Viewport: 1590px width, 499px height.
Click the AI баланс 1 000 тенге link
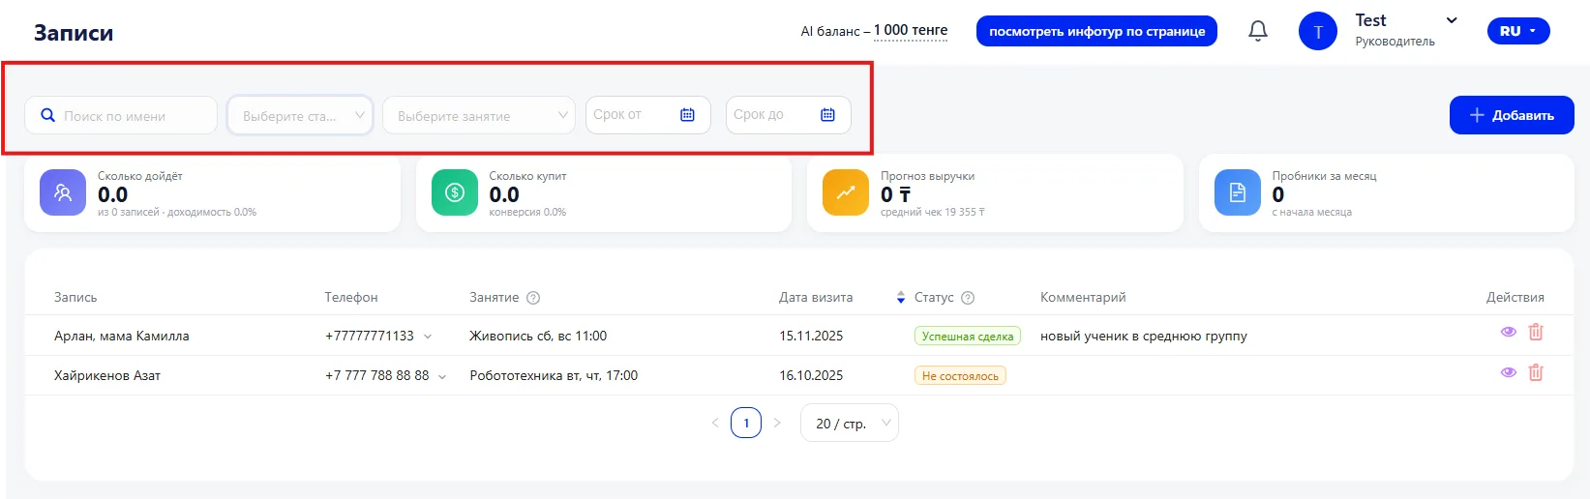pos(910,30)
